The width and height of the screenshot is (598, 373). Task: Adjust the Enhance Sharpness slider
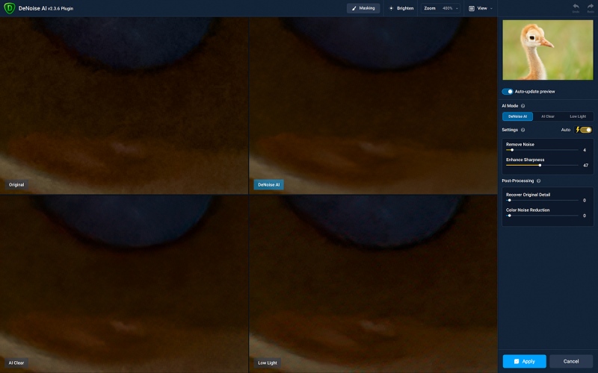542,165
